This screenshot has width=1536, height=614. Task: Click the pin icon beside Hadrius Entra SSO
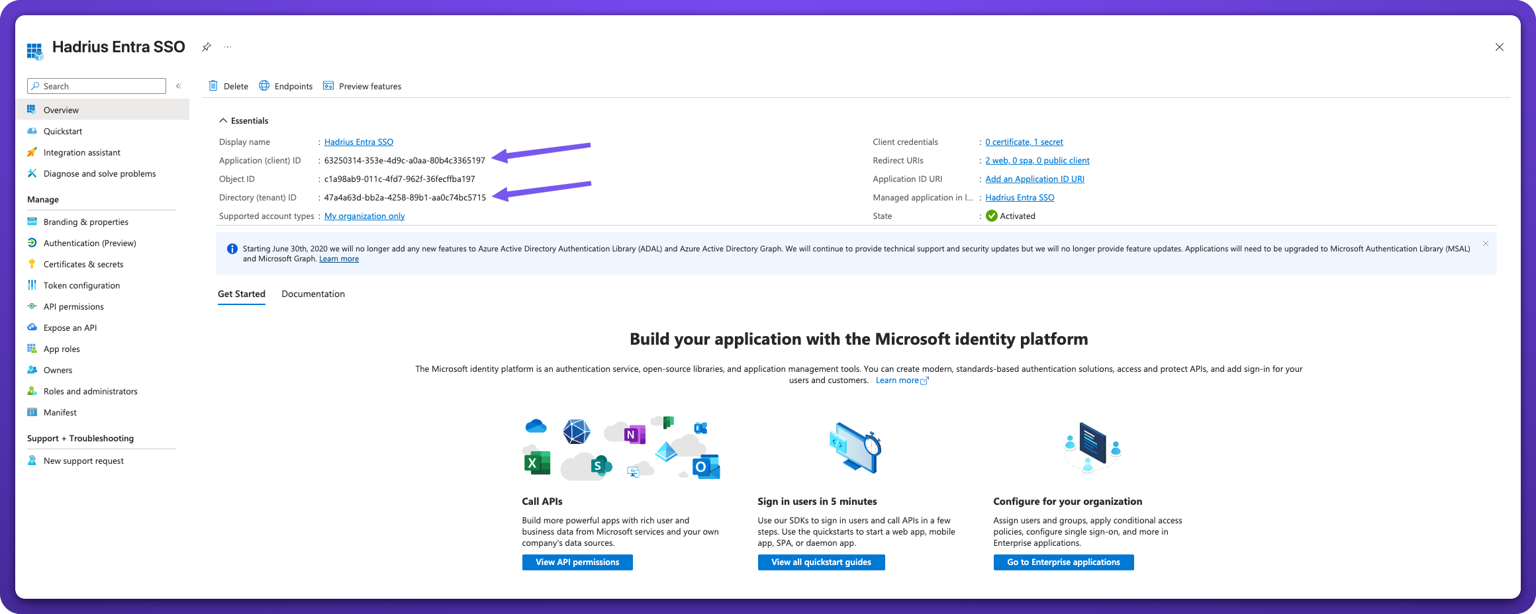click(x=207, y=47)
